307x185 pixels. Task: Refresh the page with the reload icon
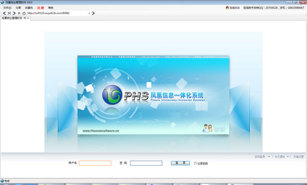pyautogui.click(x=24, y=13)
